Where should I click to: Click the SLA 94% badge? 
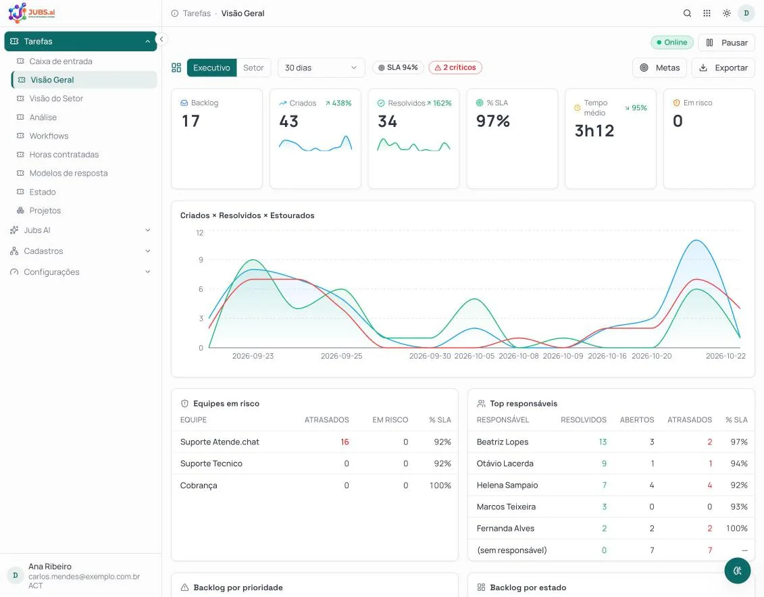pyautogui.click(x=398, y=68)
